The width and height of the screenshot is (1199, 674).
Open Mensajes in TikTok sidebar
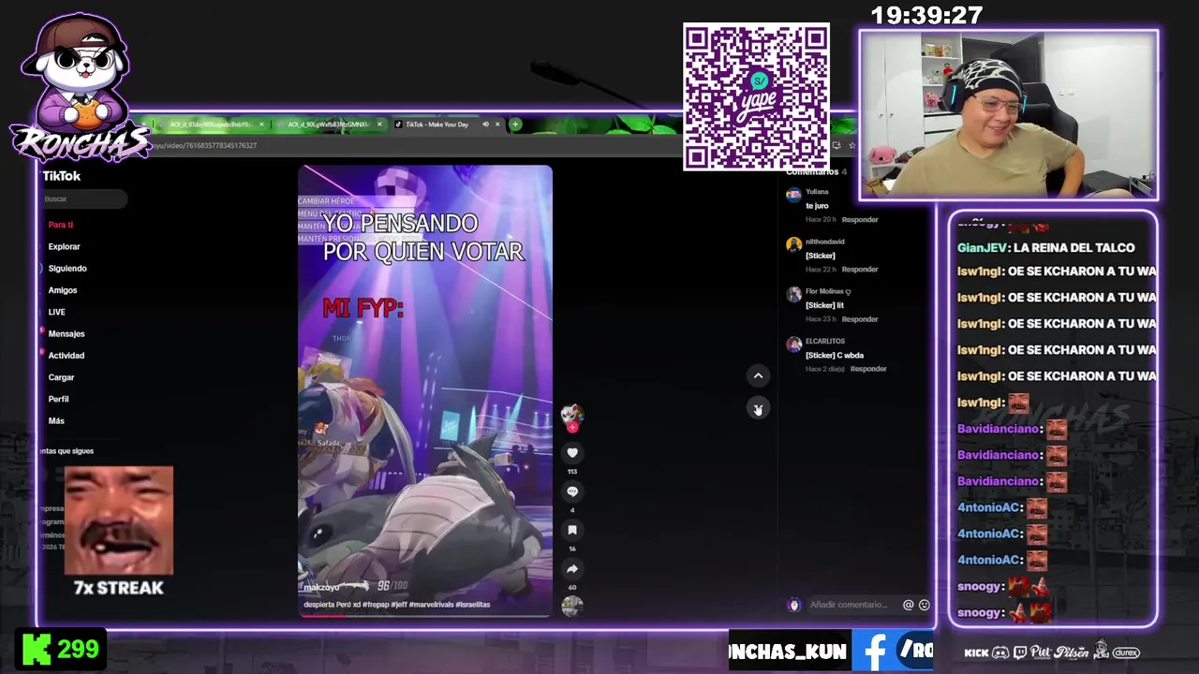pos(67,333)
